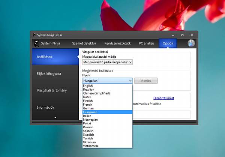Choose Ukrainian from language list
The height and width of the screenshot is (157, 225).
coord(108,142)
